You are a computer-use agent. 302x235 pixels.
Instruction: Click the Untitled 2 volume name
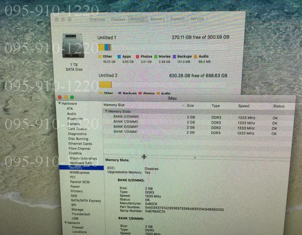tap(108, 75)
